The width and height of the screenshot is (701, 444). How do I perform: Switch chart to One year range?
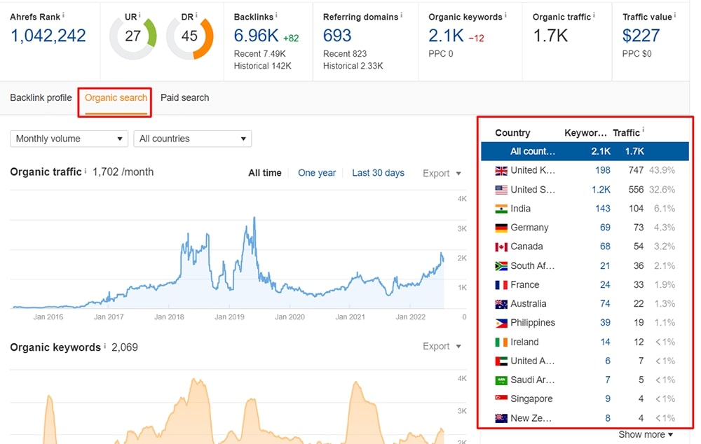[317, 173]
